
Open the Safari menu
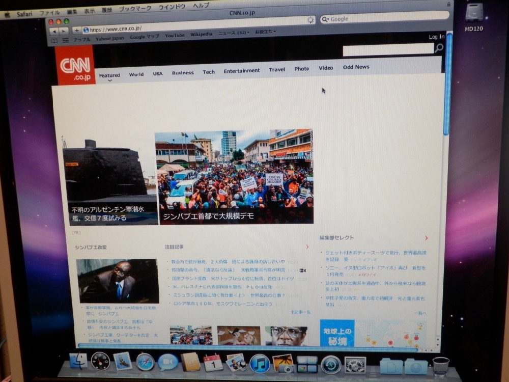(24, 14)
